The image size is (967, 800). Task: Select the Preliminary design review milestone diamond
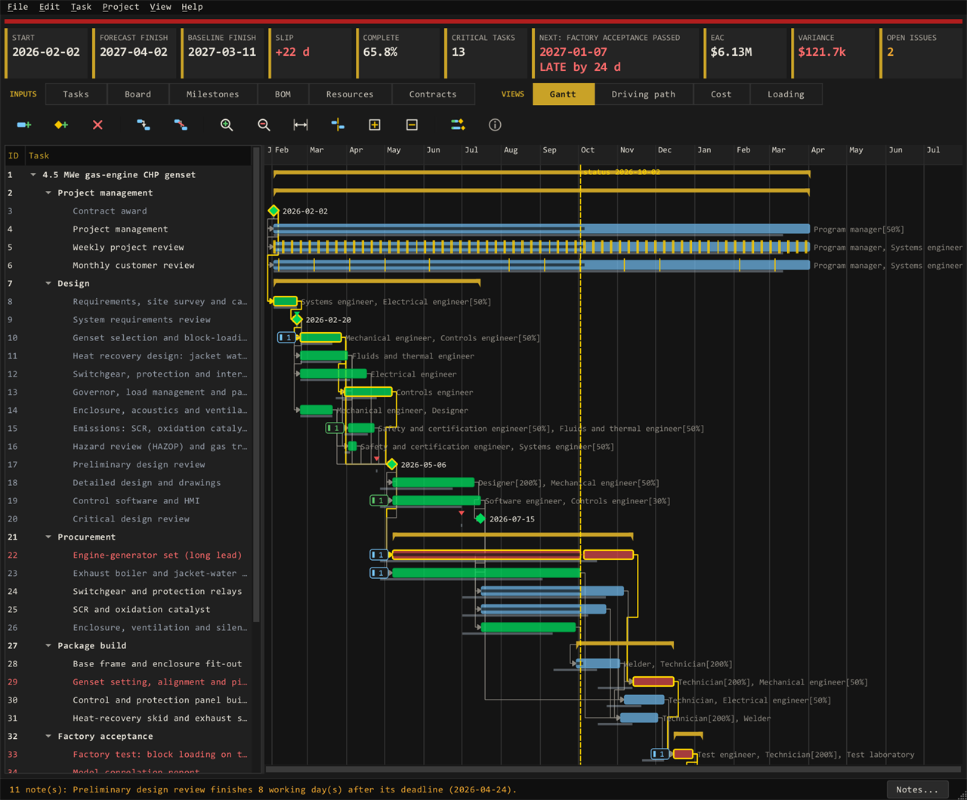[391, 464]
